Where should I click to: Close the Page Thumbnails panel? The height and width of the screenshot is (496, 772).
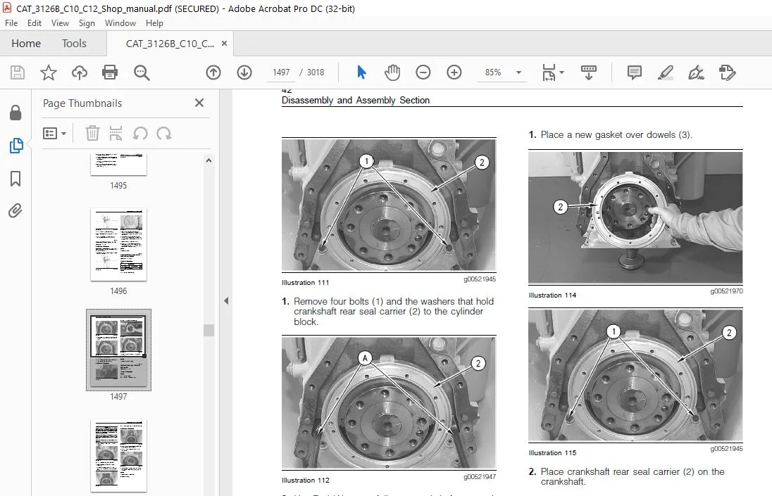[199, 103]
